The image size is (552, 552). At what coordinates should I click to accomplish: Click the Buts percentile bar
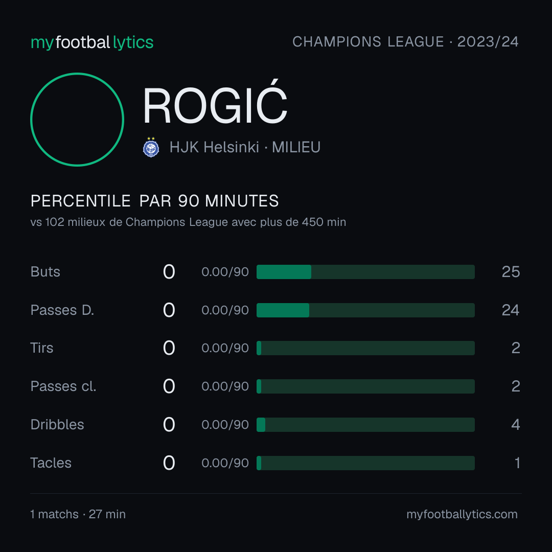click(365, 272)
